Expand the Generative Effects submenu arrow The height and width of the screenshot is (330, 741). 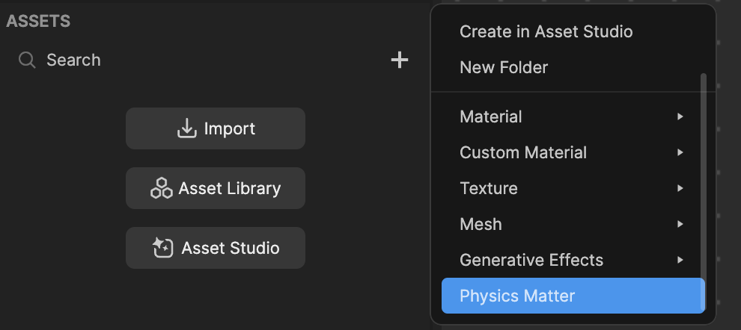point(680,260)
